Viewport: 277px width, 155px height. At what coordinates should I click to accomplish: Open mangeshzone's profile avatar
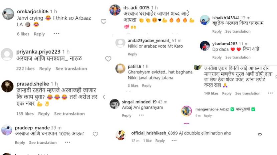186,111
